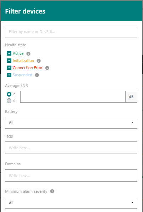Click the Tags input field
This screenshot has height=212, width=143.
71,148
